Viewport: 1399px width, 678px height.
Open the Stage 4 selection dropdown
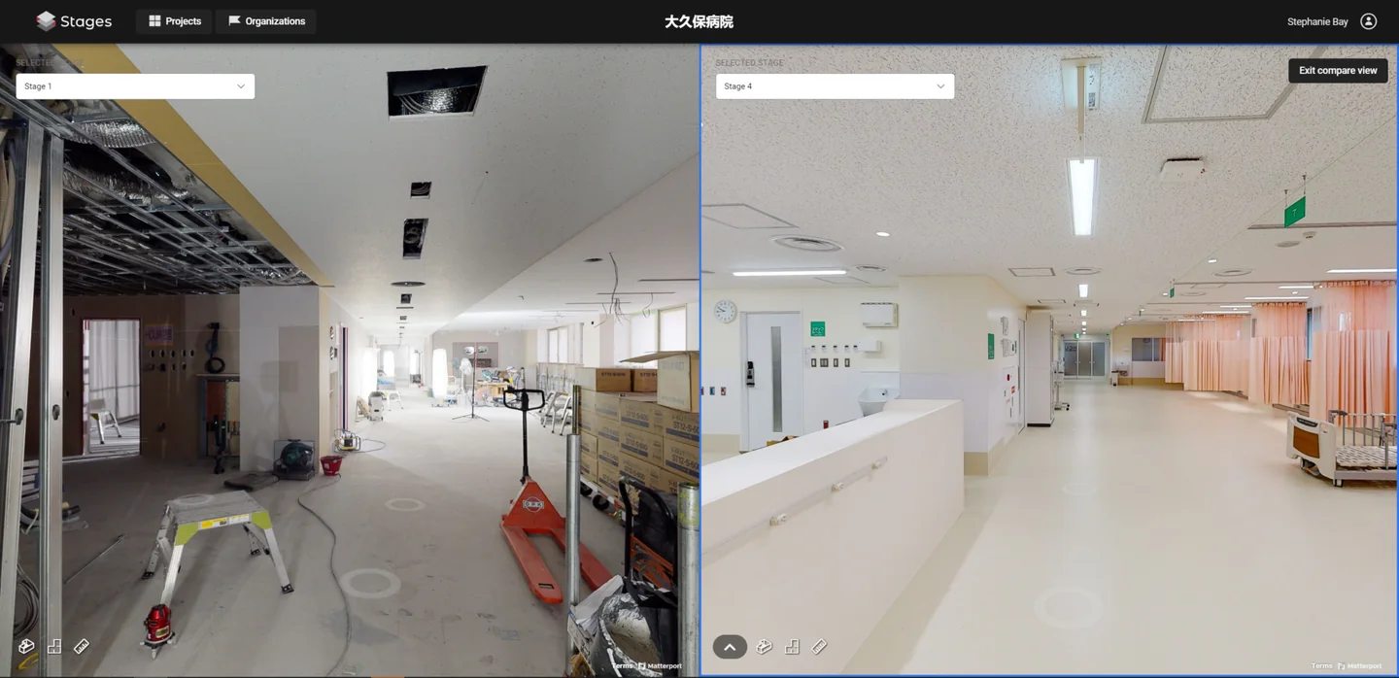[835, 86]
